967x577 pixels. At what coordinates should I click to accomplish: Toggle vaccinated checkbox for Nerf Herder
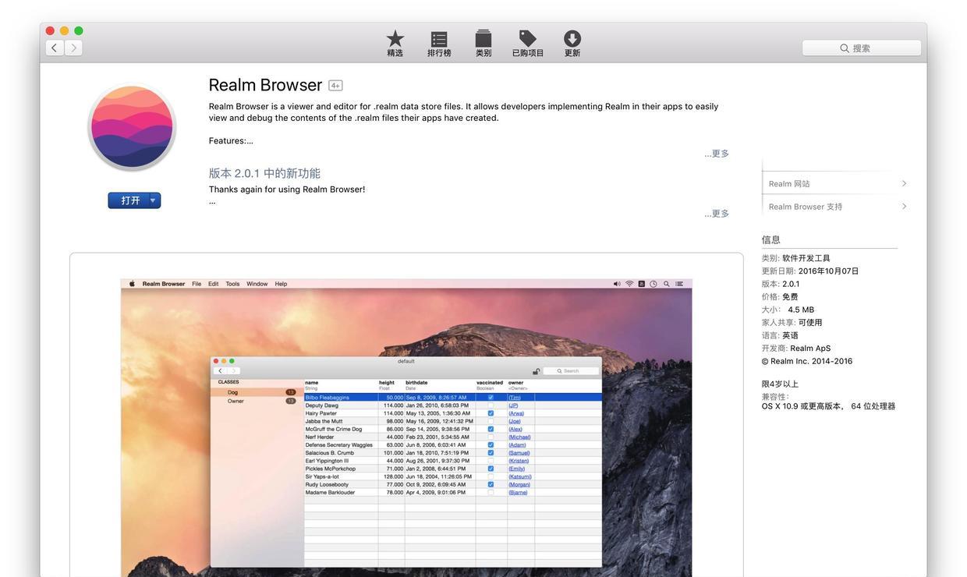click(491, 437)
